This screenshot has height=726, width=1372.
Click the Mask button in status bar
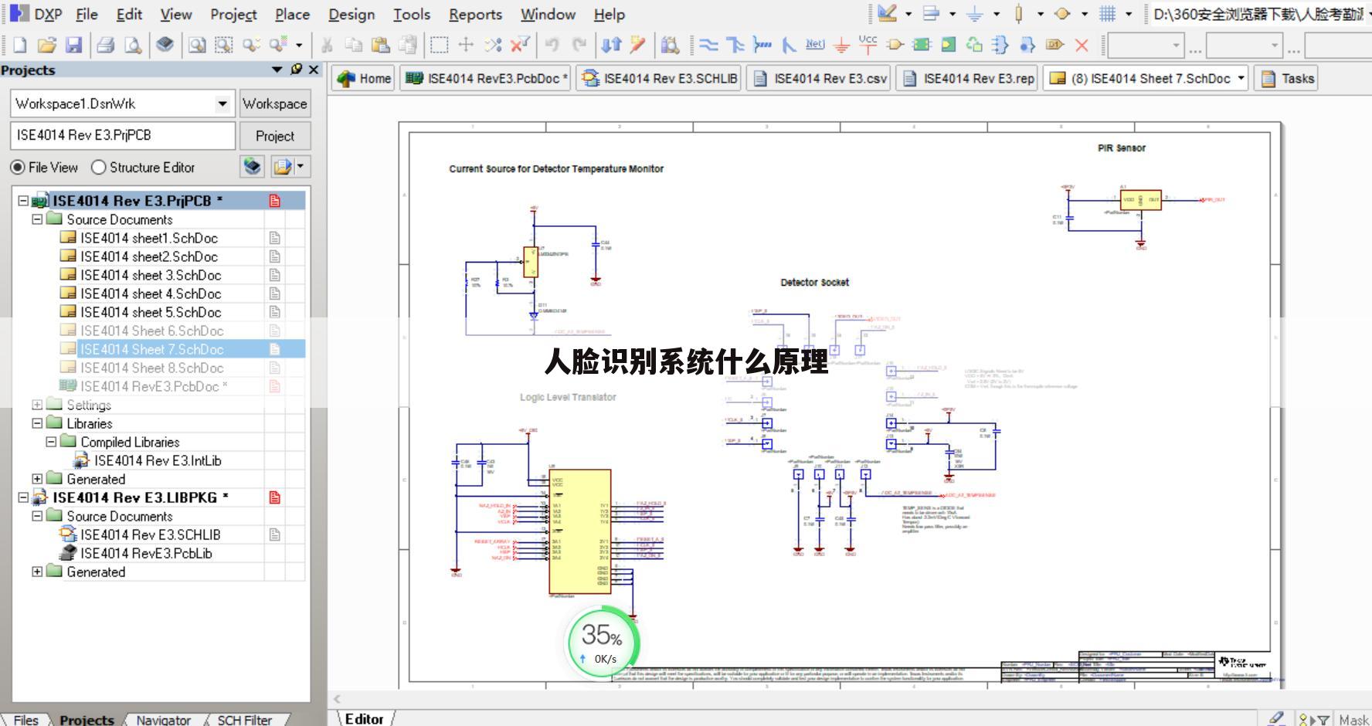point(1353,719)
